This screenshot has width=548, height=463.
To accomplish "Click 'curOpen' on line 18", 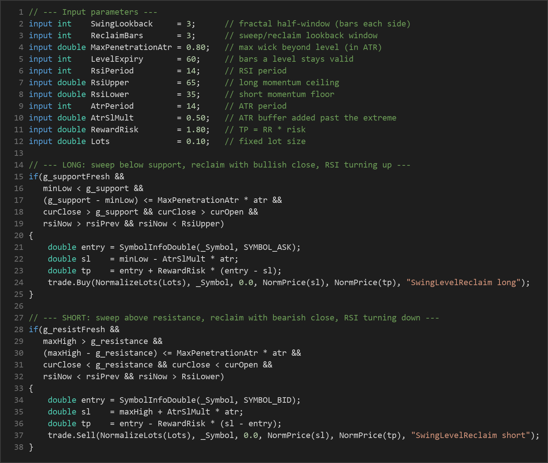I will (x=227, y=212).
